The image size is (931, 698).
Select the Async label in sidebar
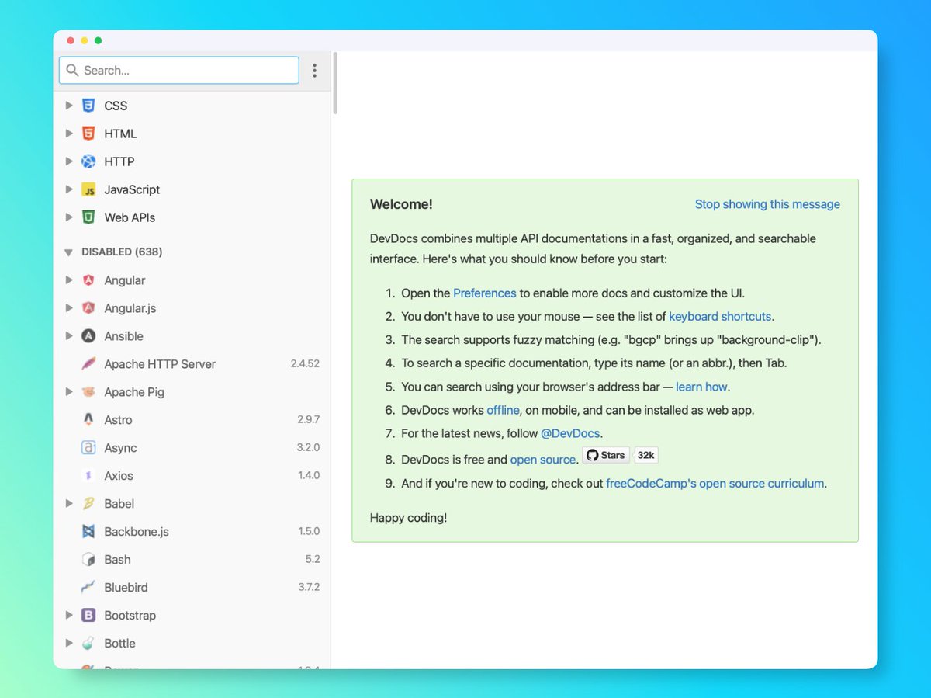pyautogui.click(x=120, y=448)
